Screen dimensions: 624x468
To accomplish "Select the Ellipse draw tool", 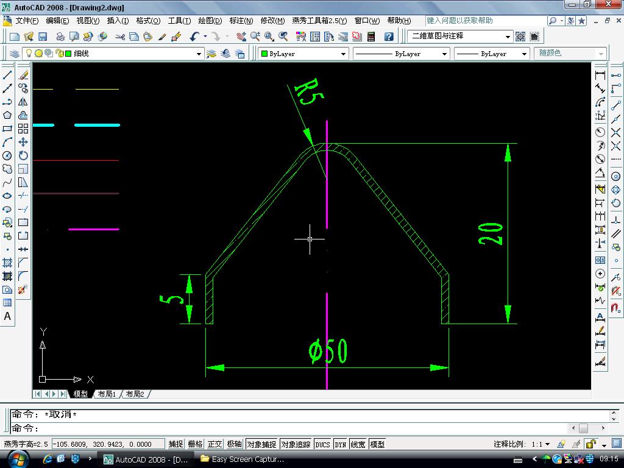I will [7, 196].
